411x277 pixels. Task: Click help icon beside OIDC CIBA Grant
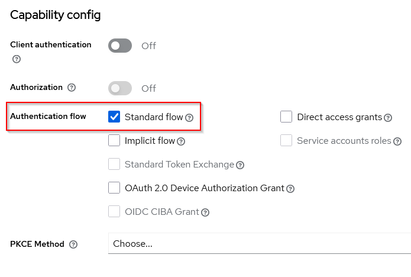(x=205, y=212)
